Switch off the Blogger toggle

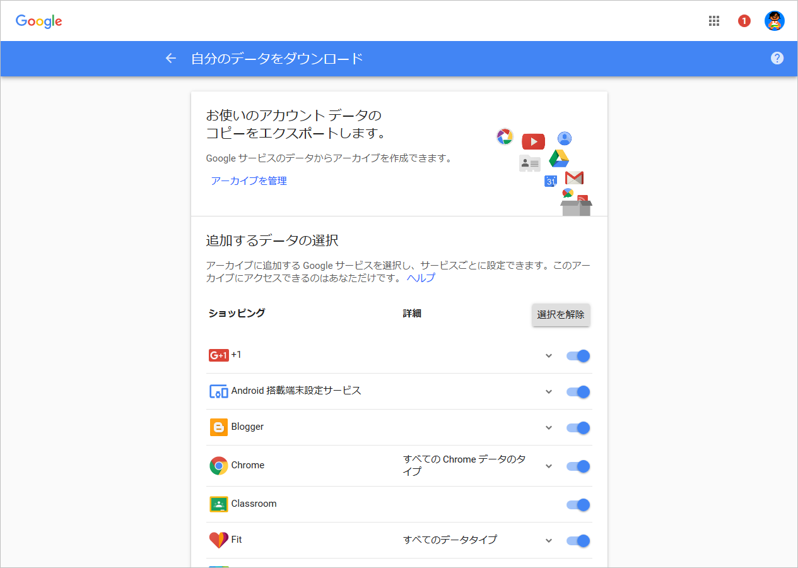tap(578, 428)
